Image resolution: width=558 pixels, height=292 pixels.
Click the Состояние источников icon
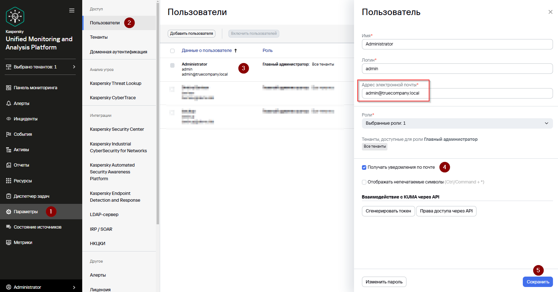click(9, 227)
